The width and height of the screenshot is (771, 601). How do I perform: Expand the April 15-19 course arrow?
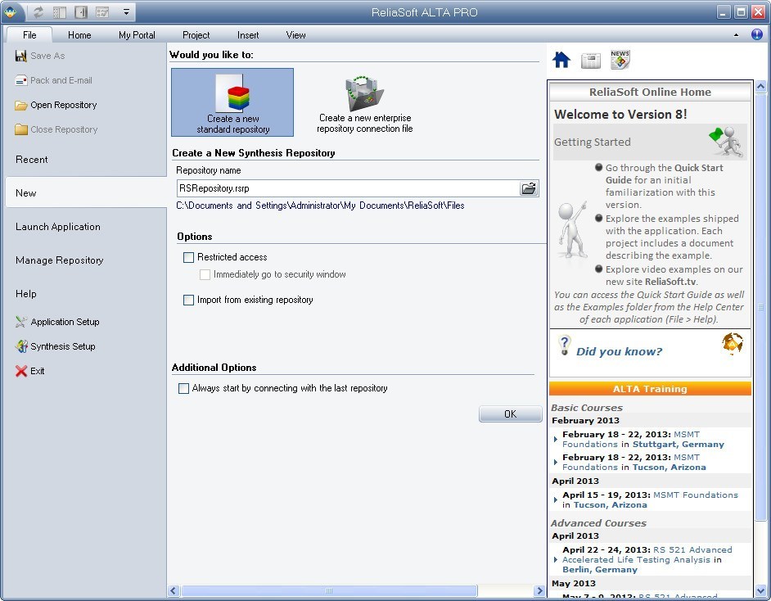pos(556,499)
